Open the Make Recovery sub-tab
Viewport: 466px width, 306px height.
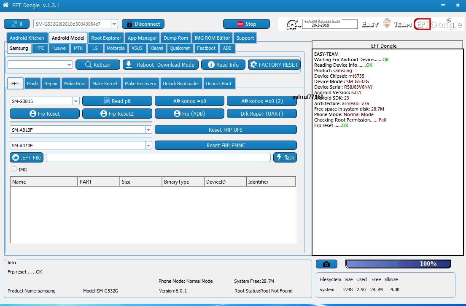click(140, 84)
